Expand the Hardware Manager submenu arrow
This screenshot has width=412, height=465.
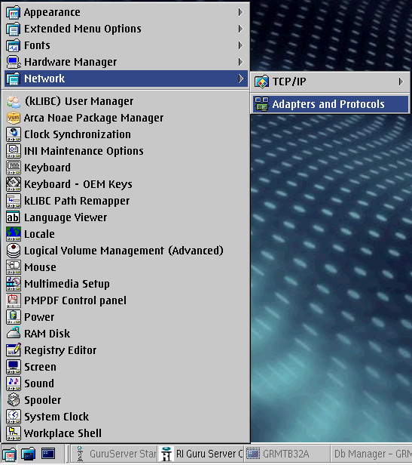[240, 62]
